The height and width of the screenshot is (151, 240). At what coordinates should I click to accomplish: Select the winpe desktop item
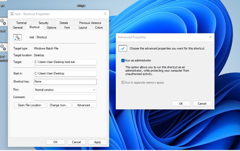pyautogui.click(x=81, y=5)
